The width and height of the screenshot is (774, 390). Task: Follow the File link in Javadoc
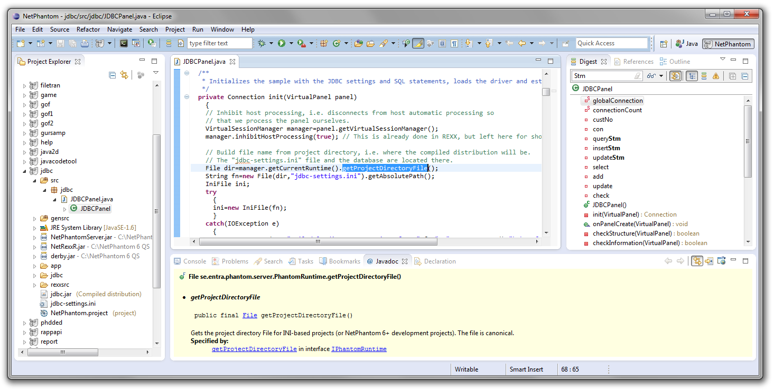pyautogui.click(x=250, y=315)
